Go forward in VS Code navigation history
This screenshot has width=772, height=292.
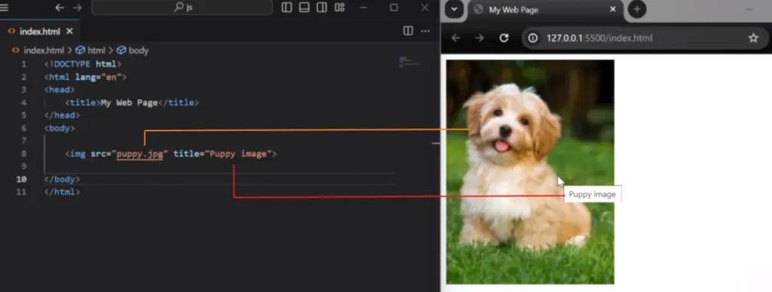point(78,8)
